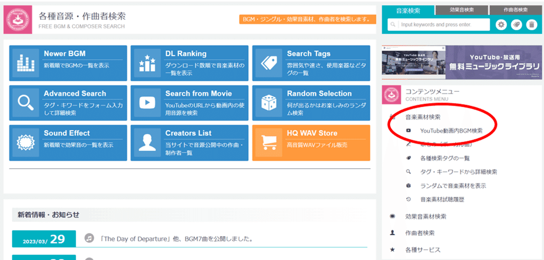Open Sound Effect via its burst icon
Image resolution: width=544 pixels, height=260 pixels.
[x=26, y=142]
